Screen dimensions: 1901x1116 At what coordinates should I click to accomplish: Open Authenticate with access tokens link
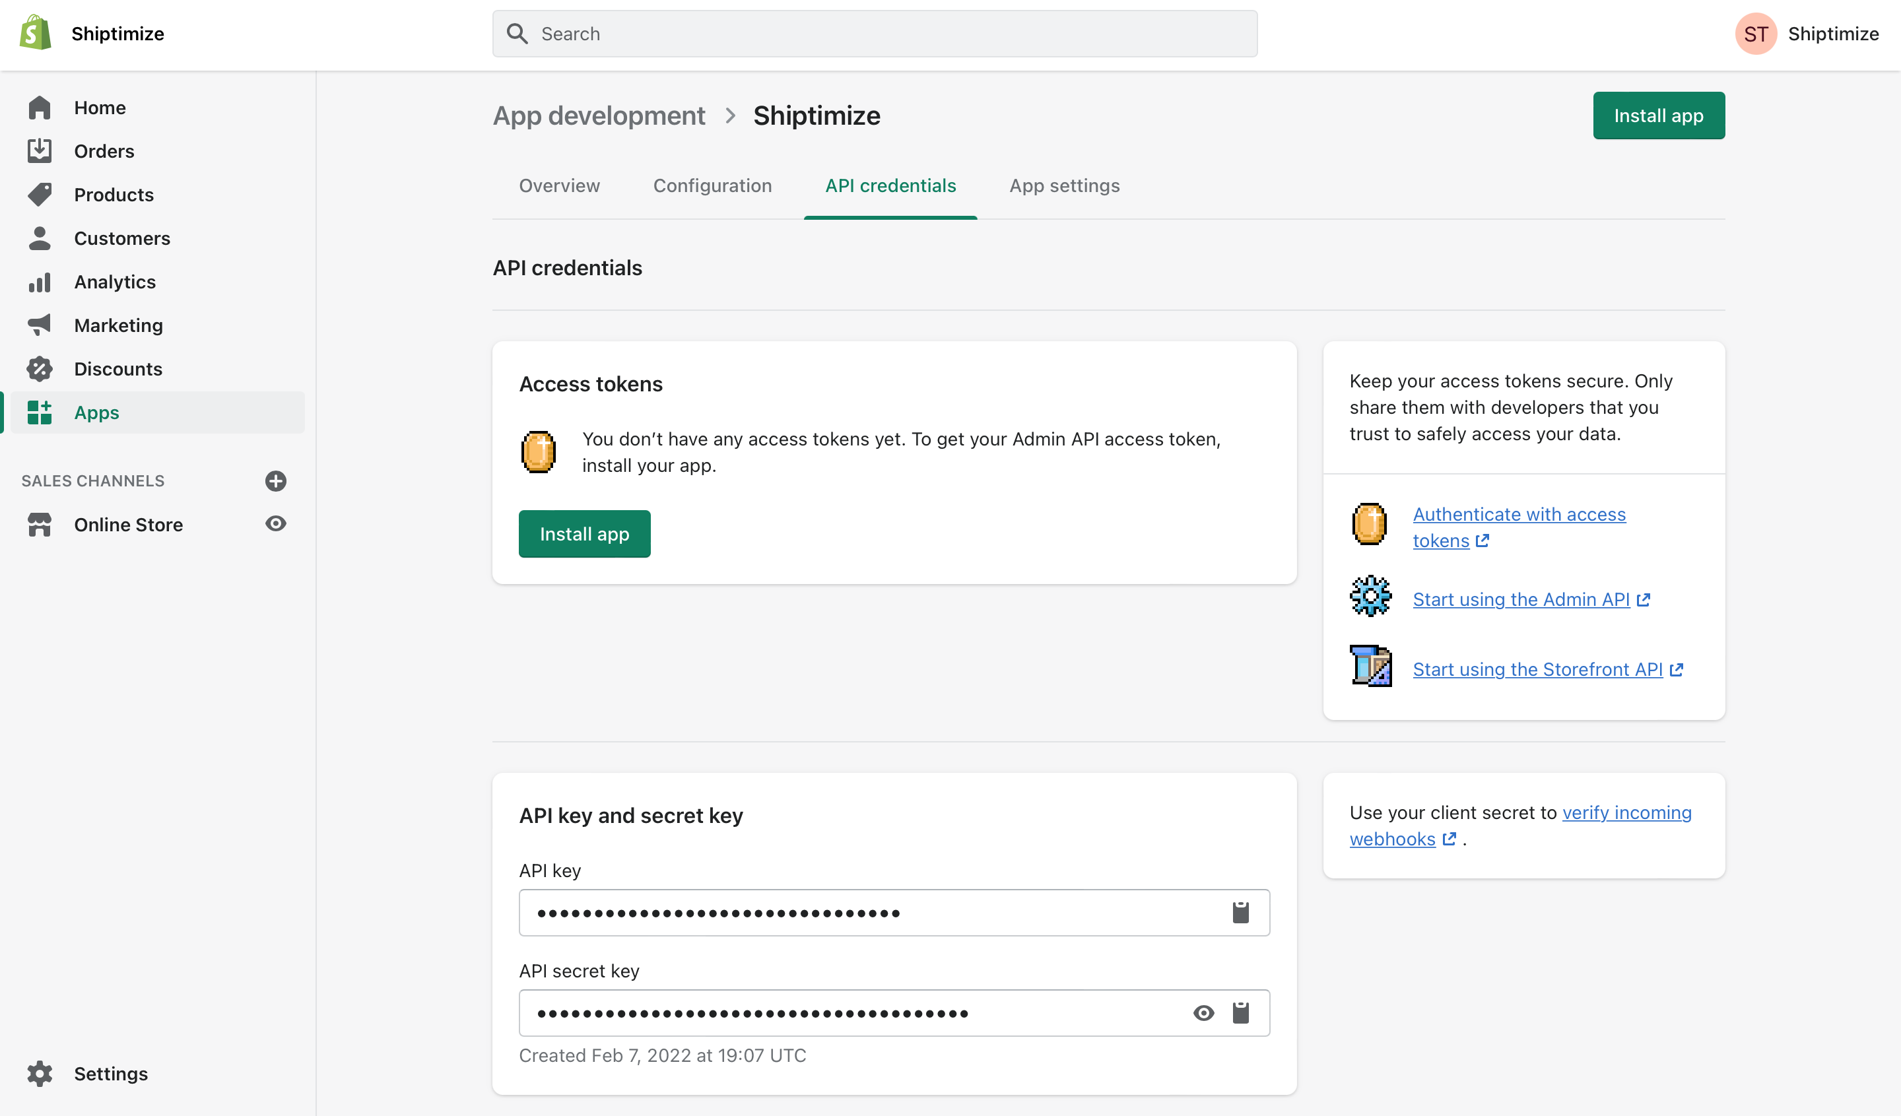point(1519,528)
